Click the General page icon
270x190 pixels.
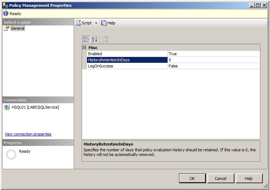pyautogui.click(x=6, y=28)
